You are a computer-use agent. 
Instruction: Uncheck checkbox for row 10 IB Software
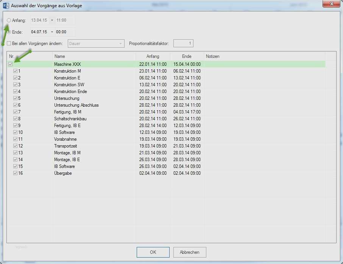point(15,132)
